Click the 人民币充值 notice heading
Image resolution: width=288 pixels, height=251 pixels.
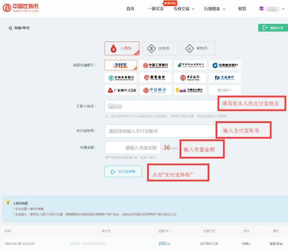[20, 203]
